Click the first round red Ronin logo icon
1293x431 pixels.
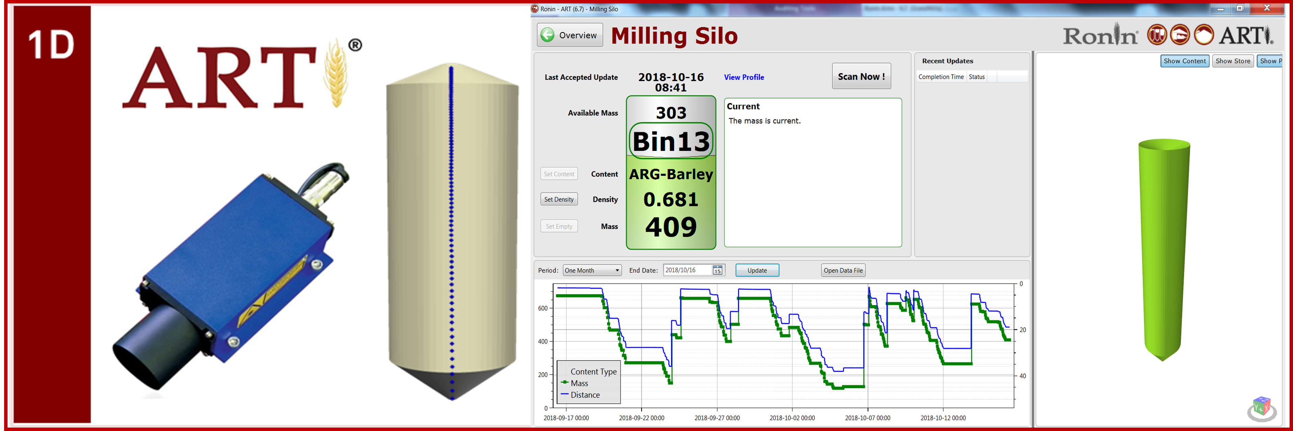(1156, 35)
